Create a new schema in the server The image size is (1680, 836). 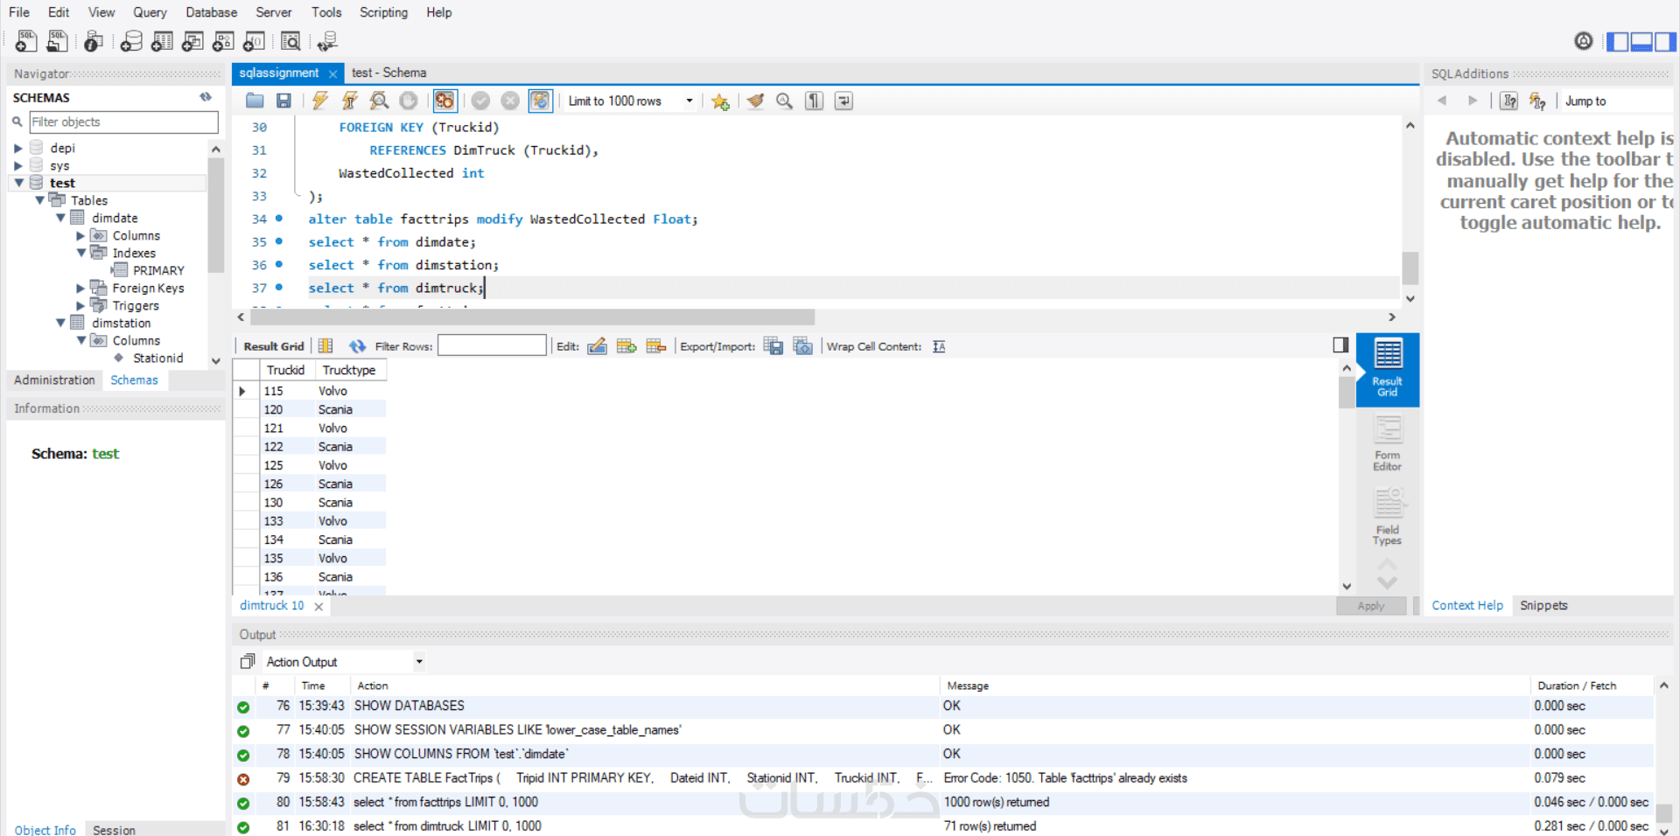click(x=131, y=41)
